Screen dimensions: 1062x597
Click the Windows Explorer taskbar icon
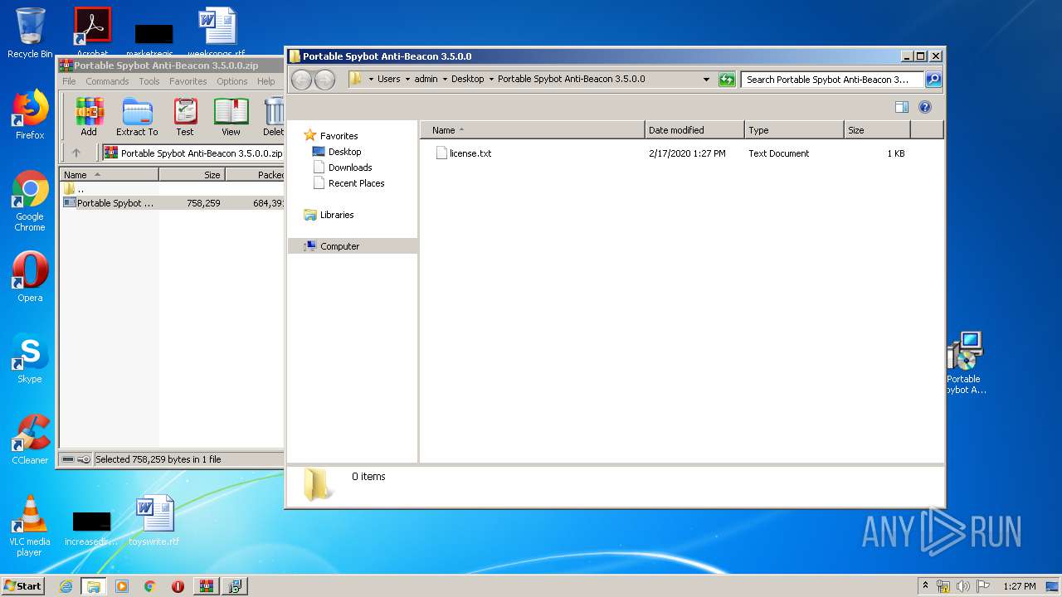[94, 586]
